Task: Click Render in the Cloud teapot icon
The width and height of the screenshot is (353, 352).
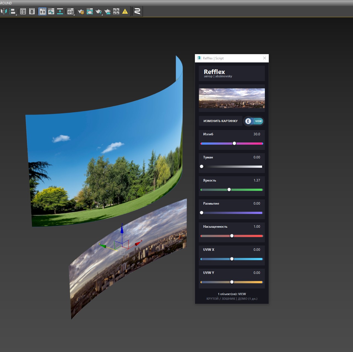Action: (x=107, y=11)
